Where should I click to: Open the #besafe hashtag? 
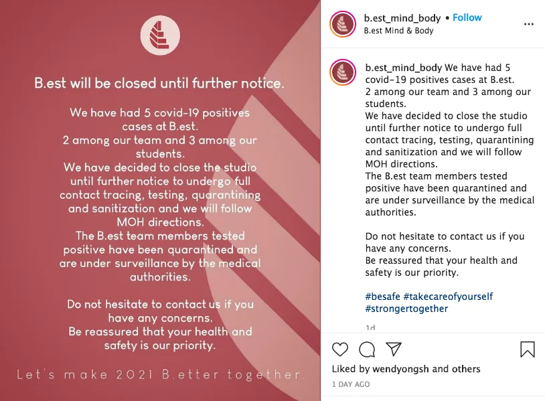383,297
